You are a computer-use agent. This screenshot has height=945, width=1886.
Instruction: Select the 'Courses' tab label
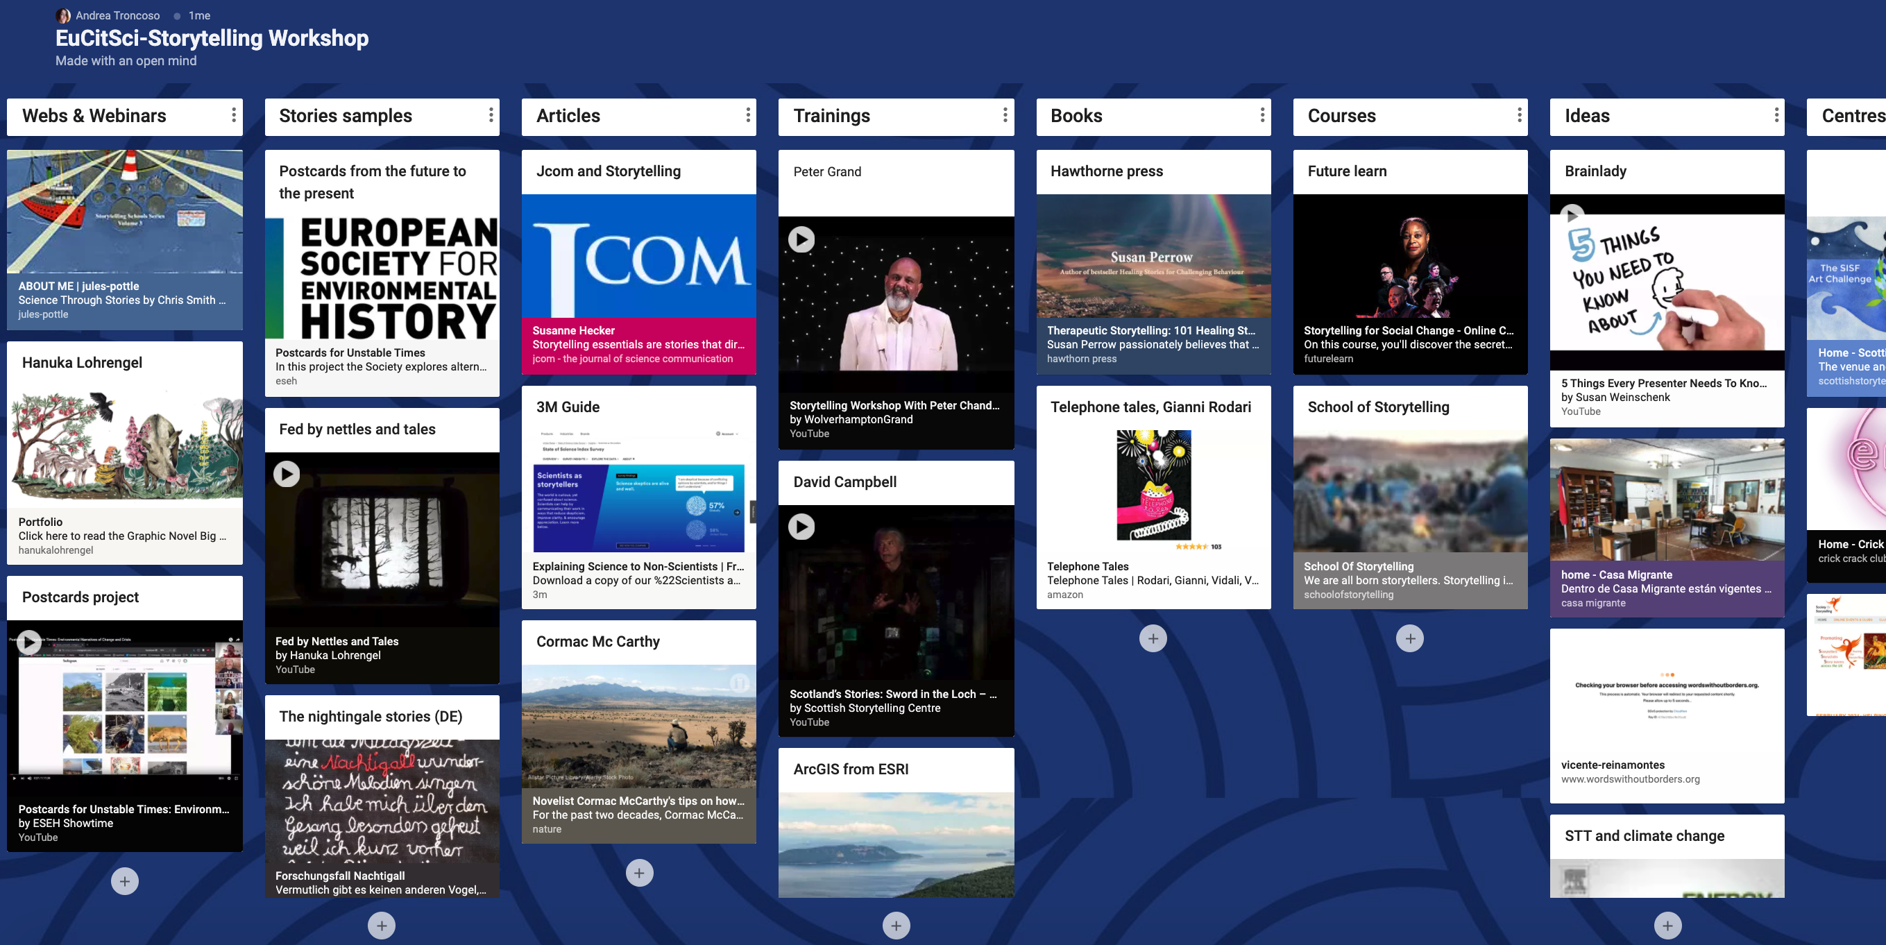click(1341, 116)
